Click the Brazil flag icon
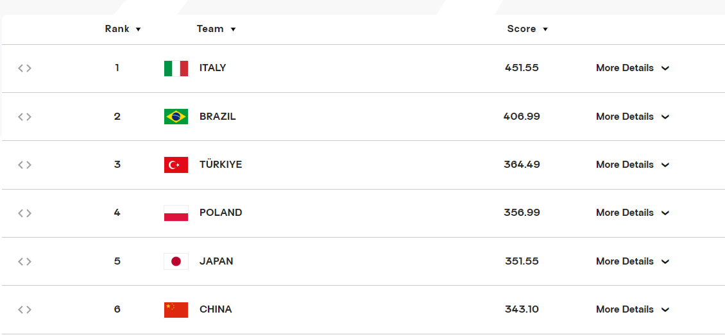Viewport: 725px width, 335px height. click(176, 117)
